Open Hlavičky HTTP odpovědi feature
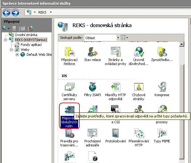The image size is (191, 163). pyautogui.click(x=116, y=92)
